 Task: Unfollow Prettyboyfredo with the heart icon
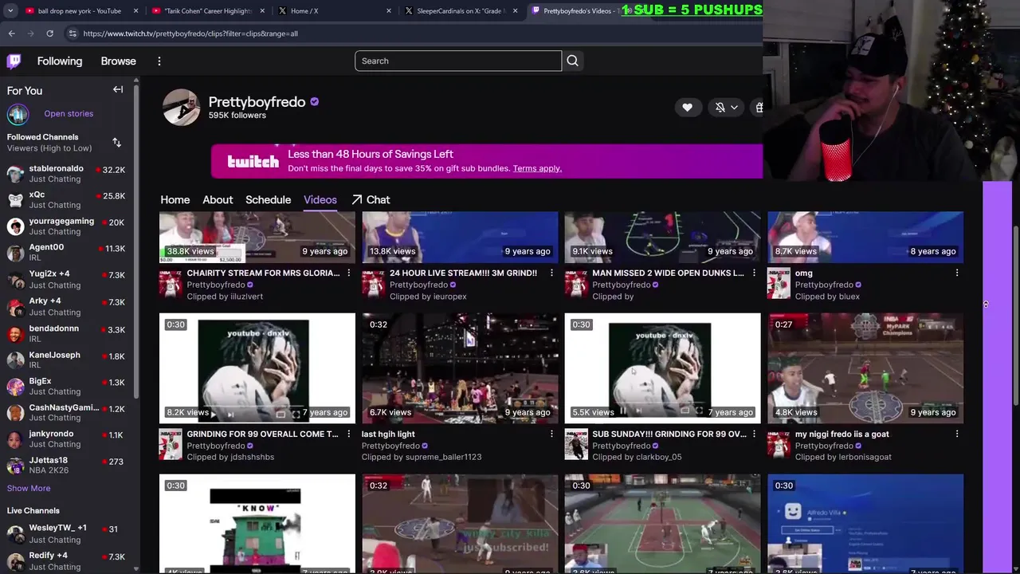pos(687,108)
